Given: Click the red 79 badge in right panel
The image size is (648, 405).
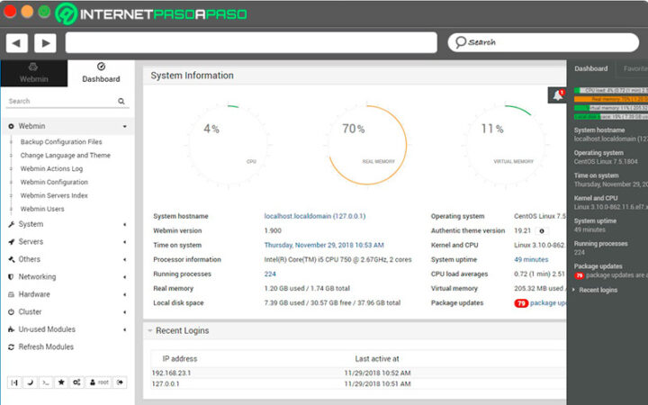Looking at the screenshot, I should [580, 275].
